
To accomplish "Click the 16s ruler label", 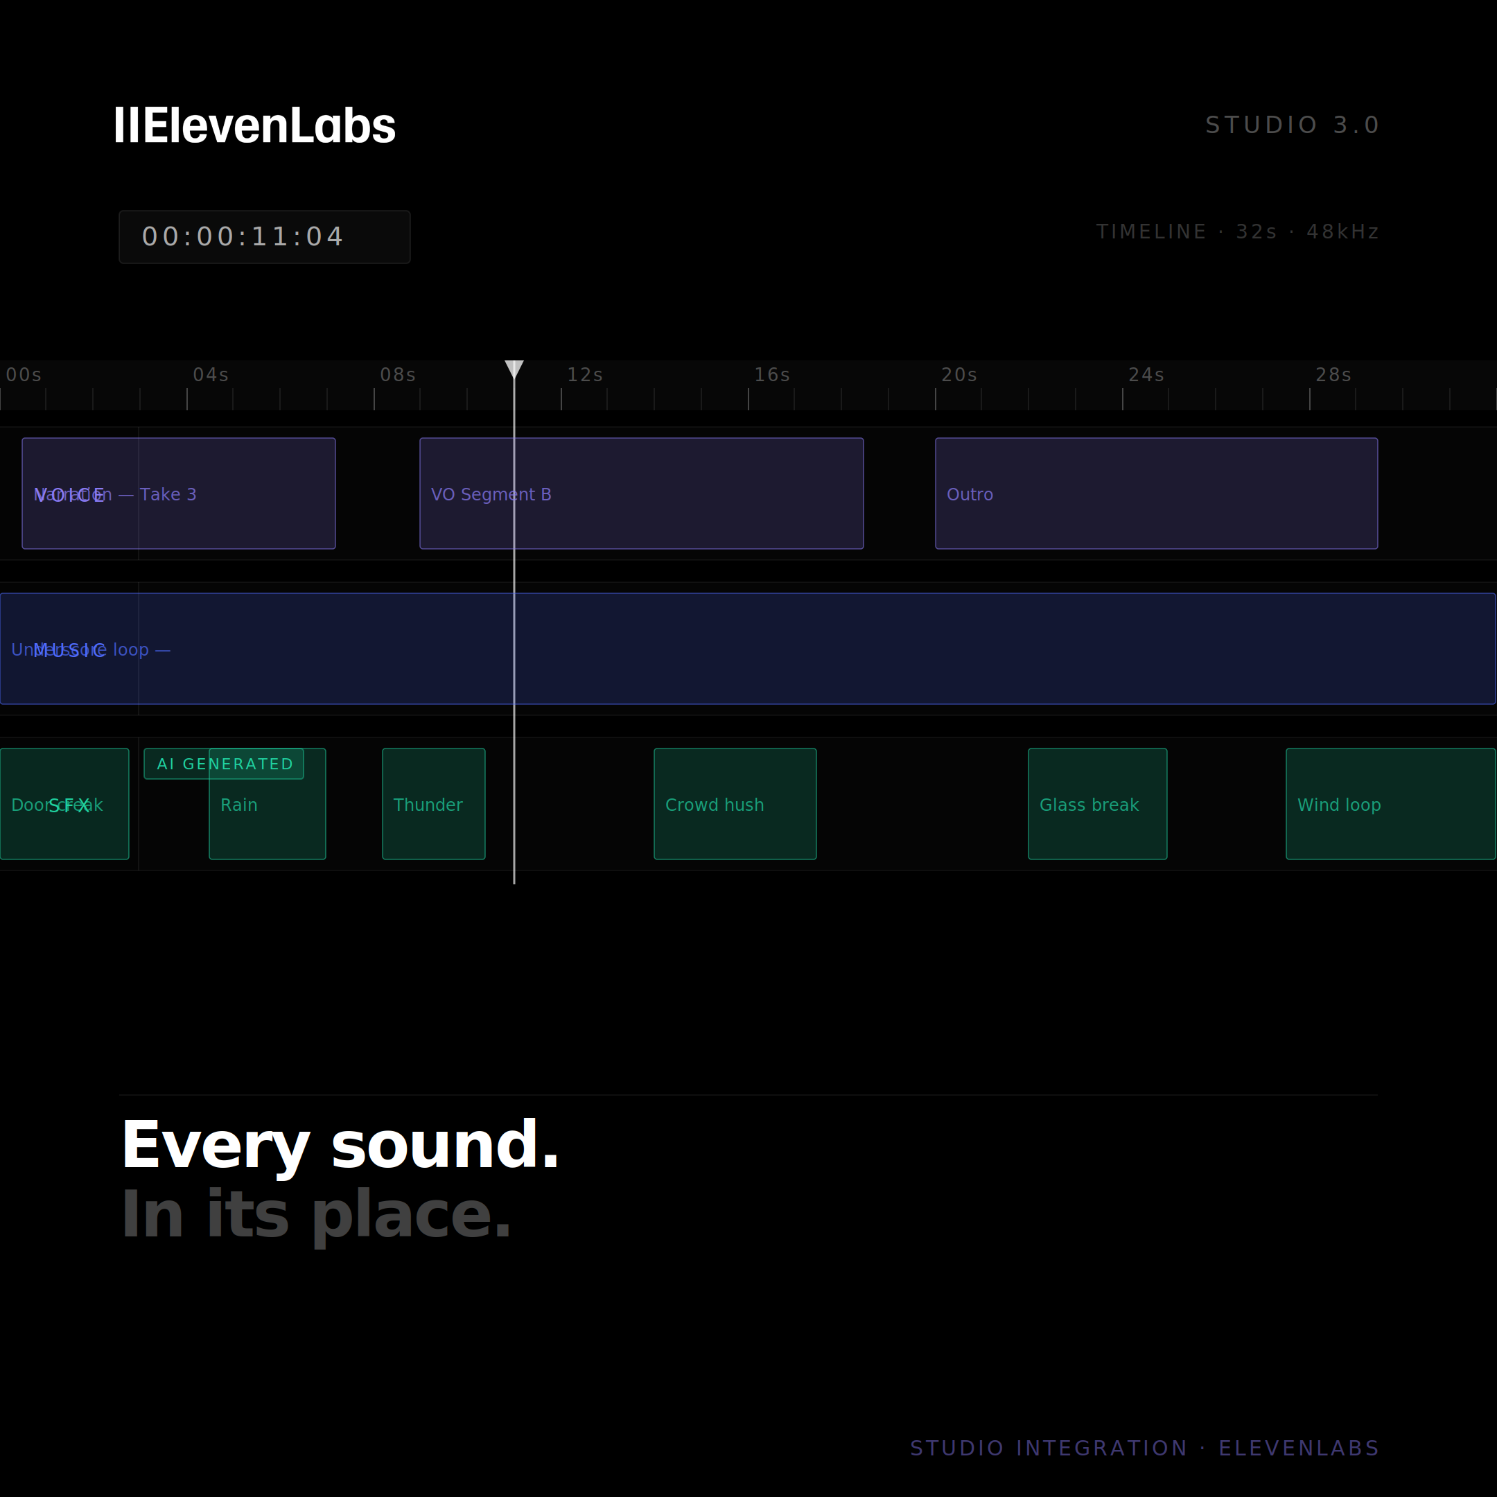I will tap(773, 375).
